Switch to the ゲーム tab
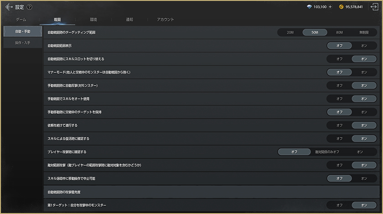This screenshot has height=214, width=383. point(21,20)
